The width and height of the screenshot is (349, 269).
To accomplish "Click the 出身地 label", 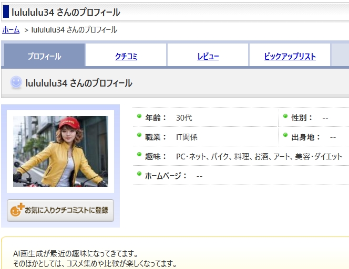I will coord(305,137).
